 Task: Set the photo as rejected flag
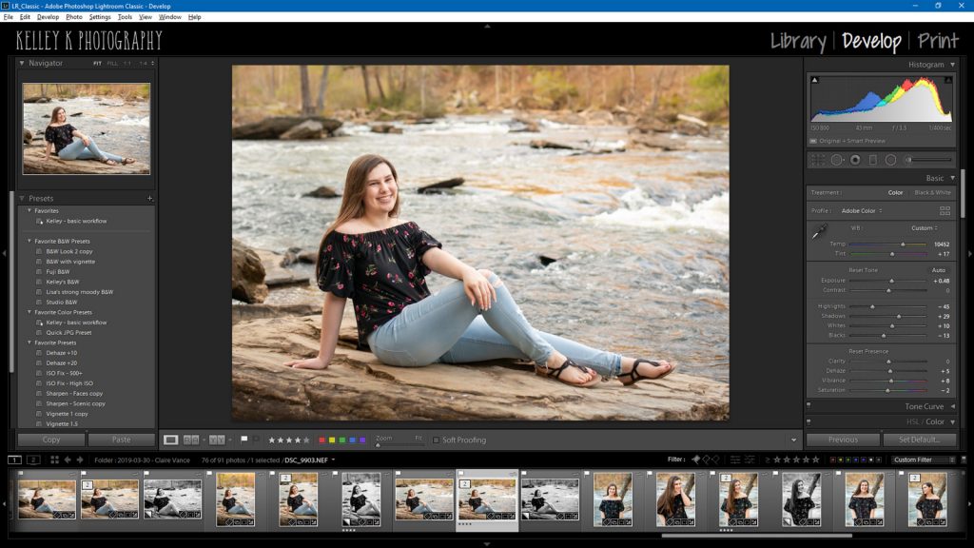[255, 440]
